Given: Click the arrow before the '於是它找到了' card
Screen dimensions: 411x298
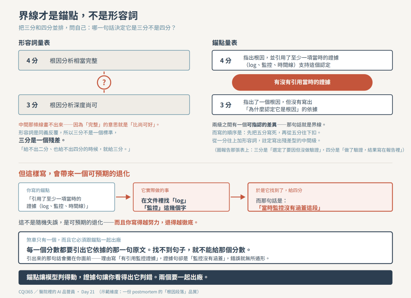Looking at the screenshot, I should pos(238,197).
